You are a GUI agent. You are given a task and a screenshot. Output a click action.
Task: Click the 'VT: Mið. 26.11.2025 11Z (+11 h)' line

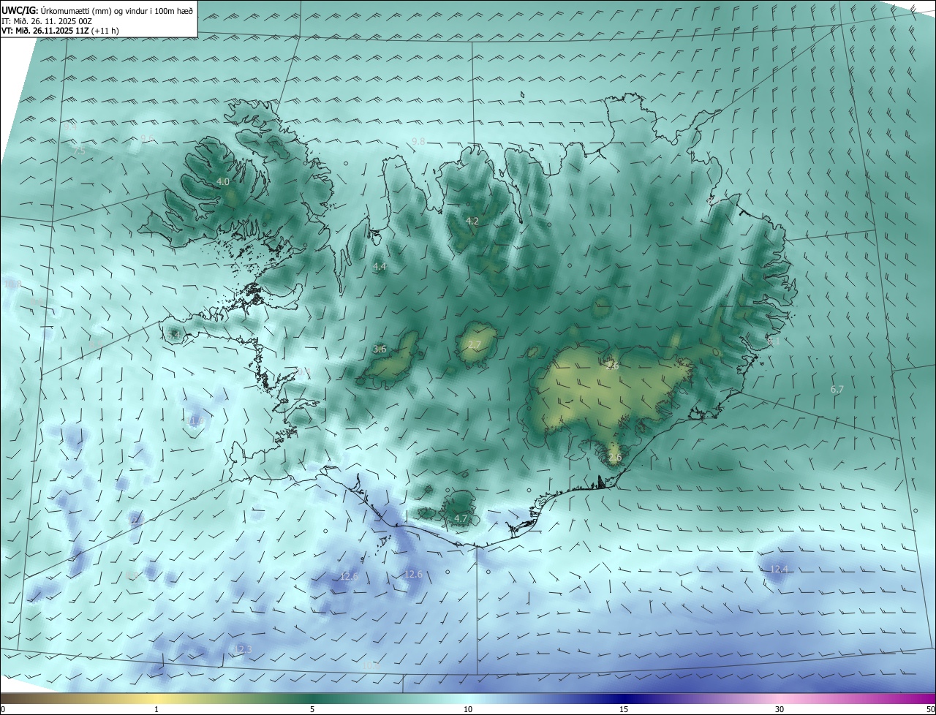(60, 31)
